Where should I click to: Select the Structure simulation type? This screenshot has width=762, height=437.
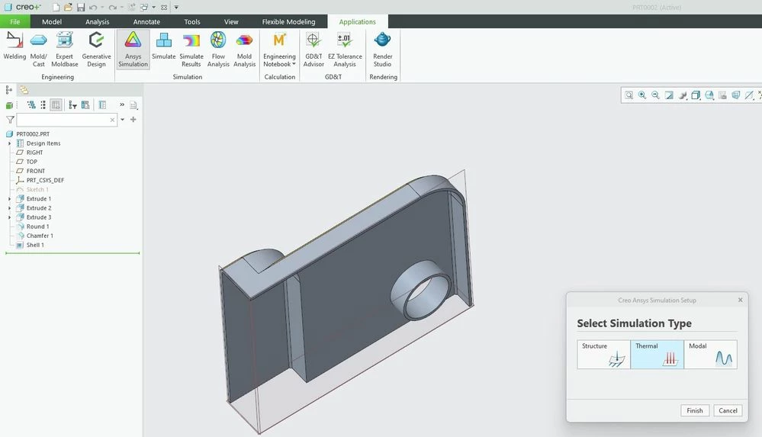click(x=603, y=355)
